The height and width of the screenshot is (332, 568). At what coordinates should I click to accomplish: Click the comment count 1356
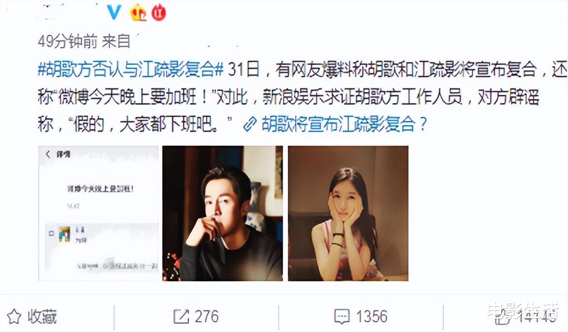click(371, 317)
